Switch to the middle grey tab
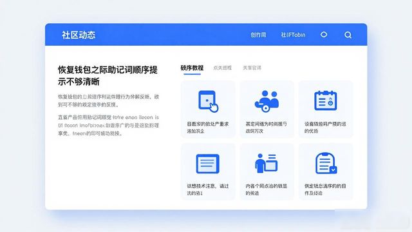Image resolution: width=412 pixels, height=232 pixels. [222, 68]
